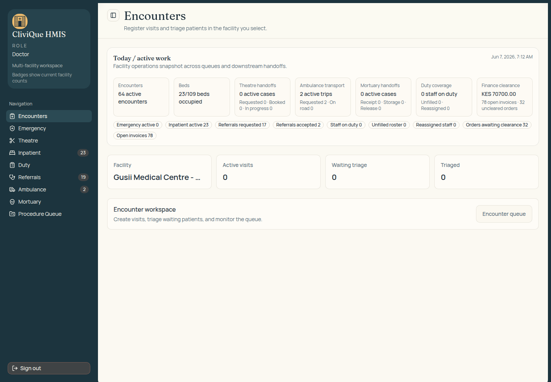
Task: Go to the Emergency section
Action: click(49, 128)
